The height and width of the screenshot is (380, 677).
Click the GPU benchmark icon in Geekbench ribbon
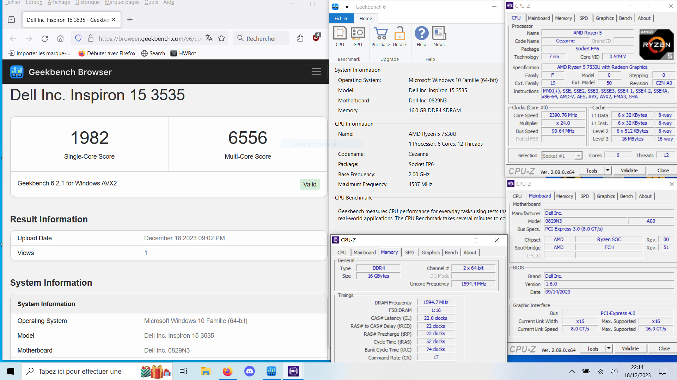(x=358, y=37)
